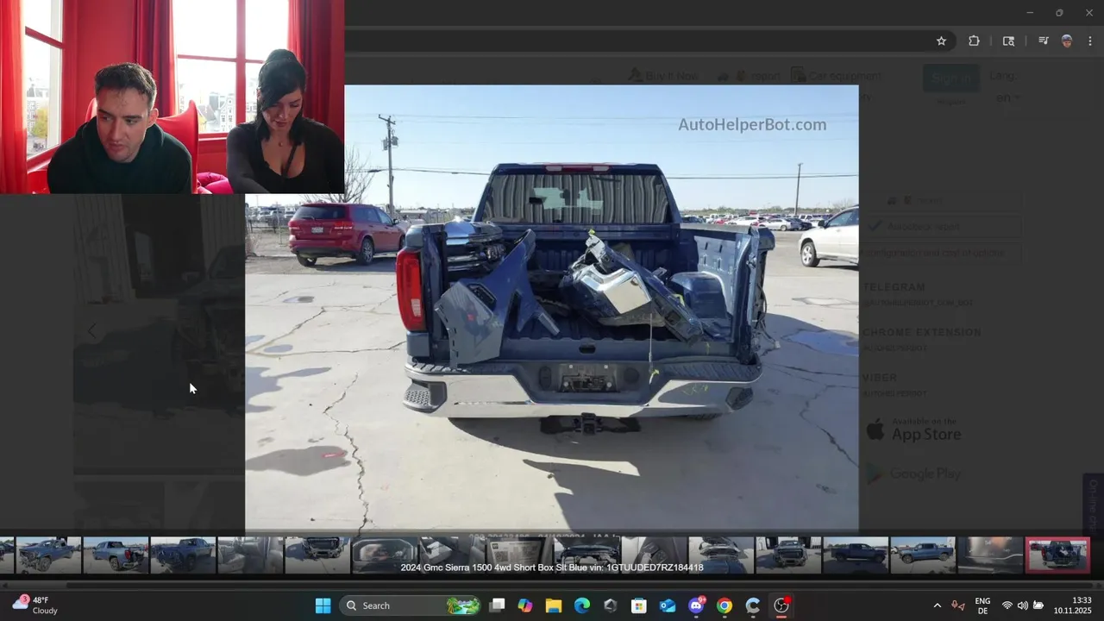1104x621 pixels.
Task: Open the Windows Start menu
Action: (323, 605)
